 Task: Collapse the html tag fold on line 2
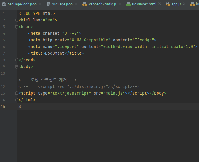17,20
